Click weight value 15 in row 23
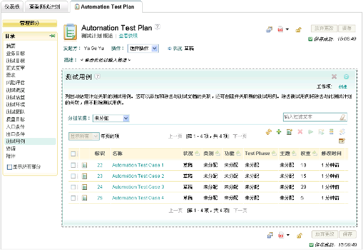Image resolution: width=363 pixels, height=250 pixels. coord(303,176)
